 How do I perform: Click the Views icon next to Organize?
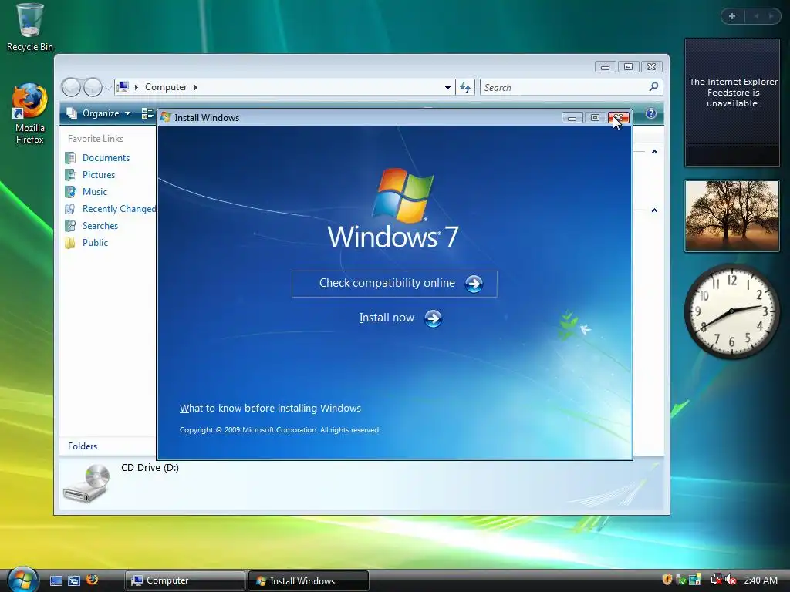(147, 113)
